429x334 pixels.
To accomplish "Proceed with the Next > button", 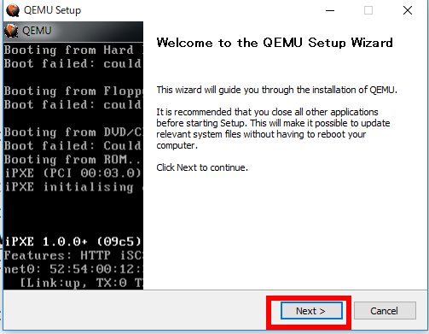I will pos(311,311).
